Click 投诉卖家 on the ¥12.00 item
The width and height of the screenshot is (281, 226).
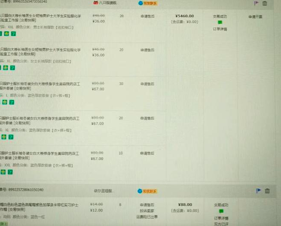pyautogui.click(x=147, y=211)
